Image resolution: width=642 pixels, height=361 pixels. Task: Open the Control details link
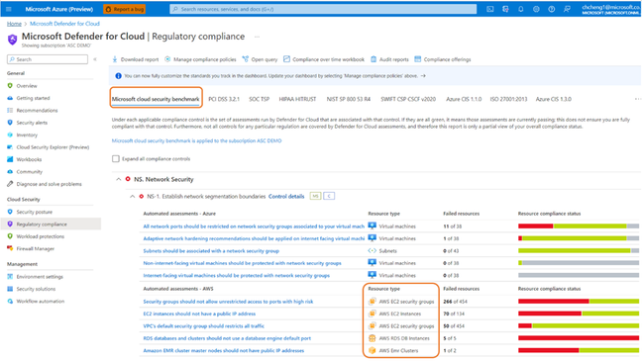[286, 196]
